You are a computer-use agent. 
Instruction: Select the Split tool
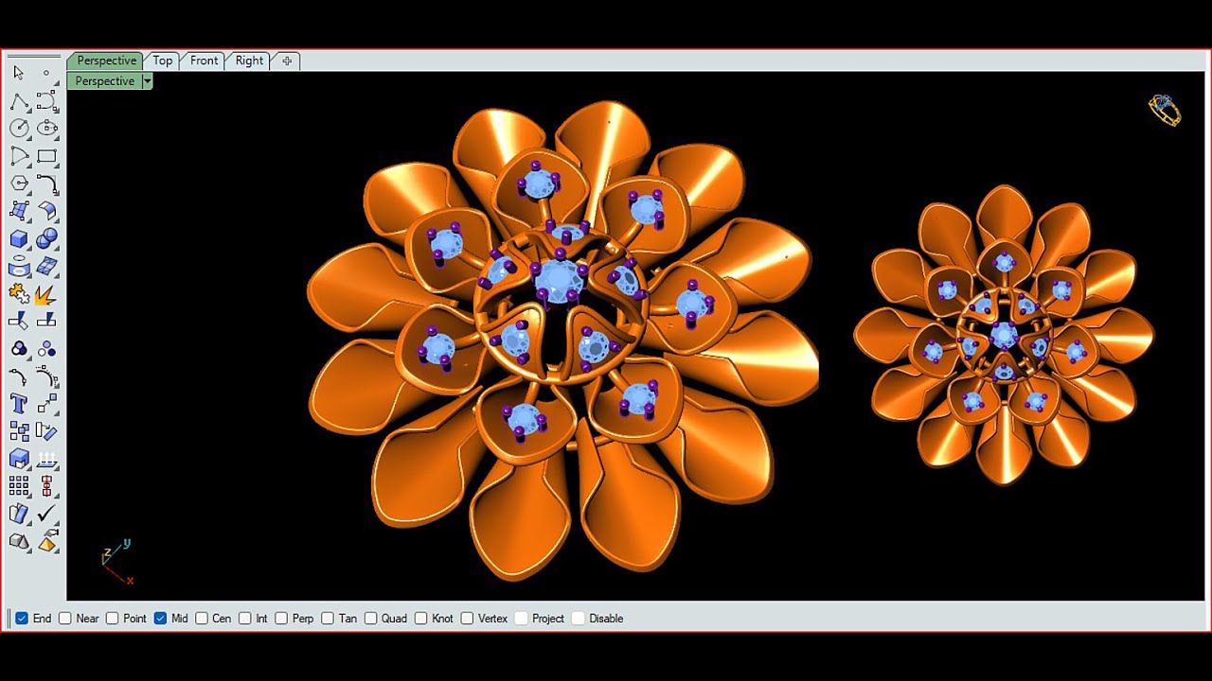[x=46, y=322]
